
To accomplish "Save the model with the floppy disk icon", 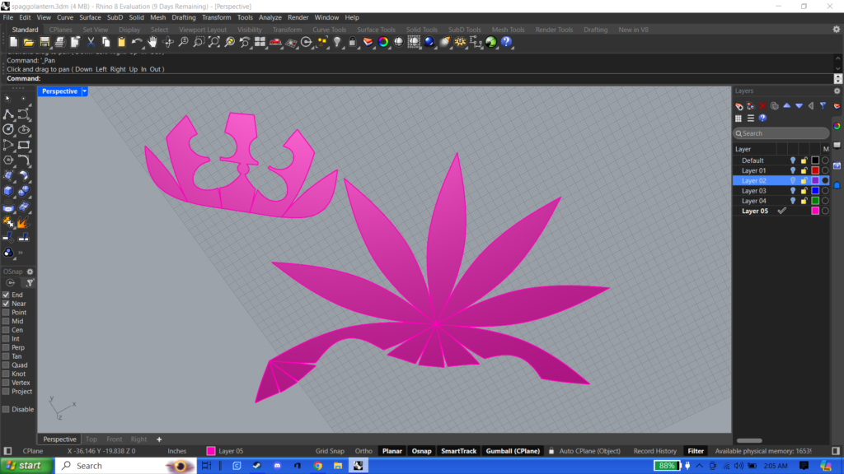I will tap(45, 42).
